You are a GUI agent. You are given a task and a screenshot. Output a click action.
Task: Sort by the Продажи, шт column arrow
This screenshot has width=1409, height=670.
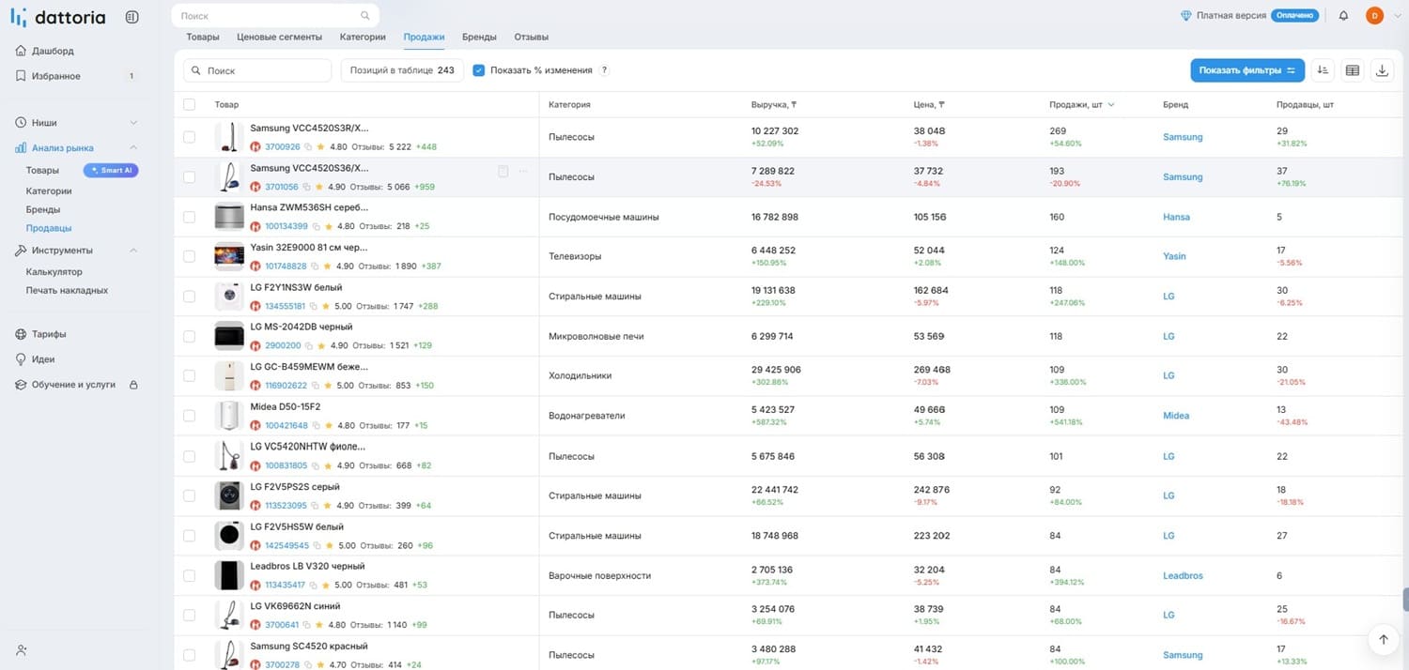(x=1111, y=105)
